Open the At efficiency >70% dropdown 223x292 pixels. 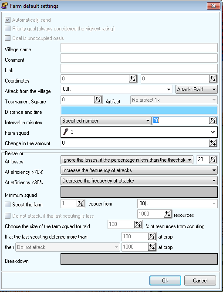[139, 170]
